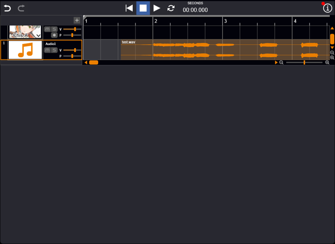Toggle loop playback icon
This screenshot has height=244, width=335.
171,8
